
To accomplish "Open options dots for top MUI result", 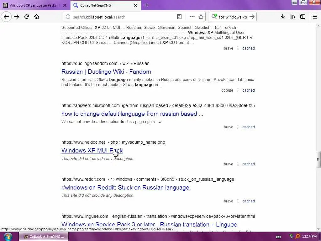I will click(238, 48).
